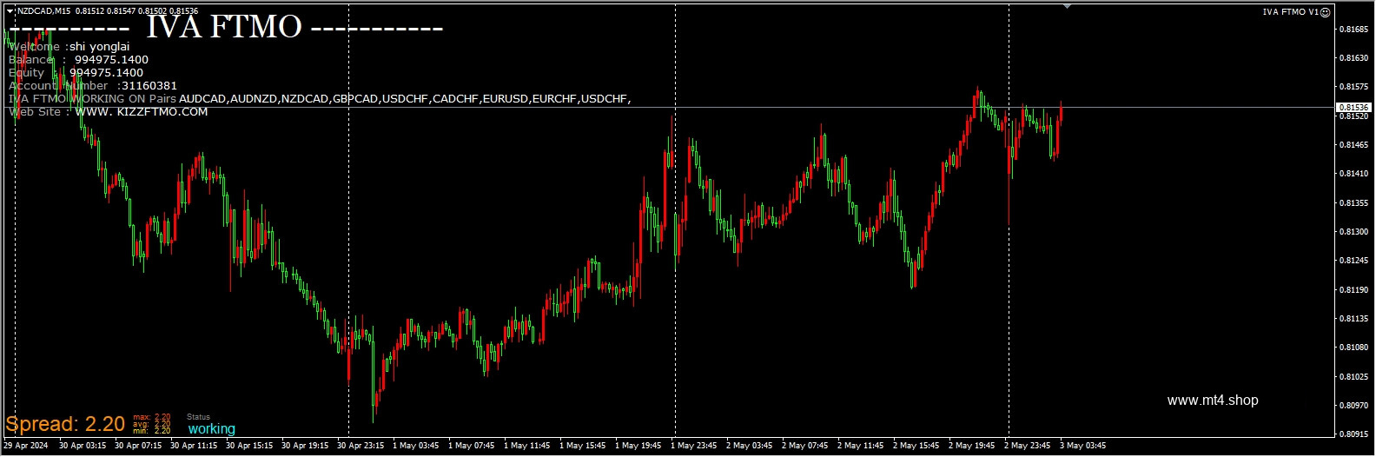
Task: Click the 1 May 15:45 time label
Action: point(583,446)
